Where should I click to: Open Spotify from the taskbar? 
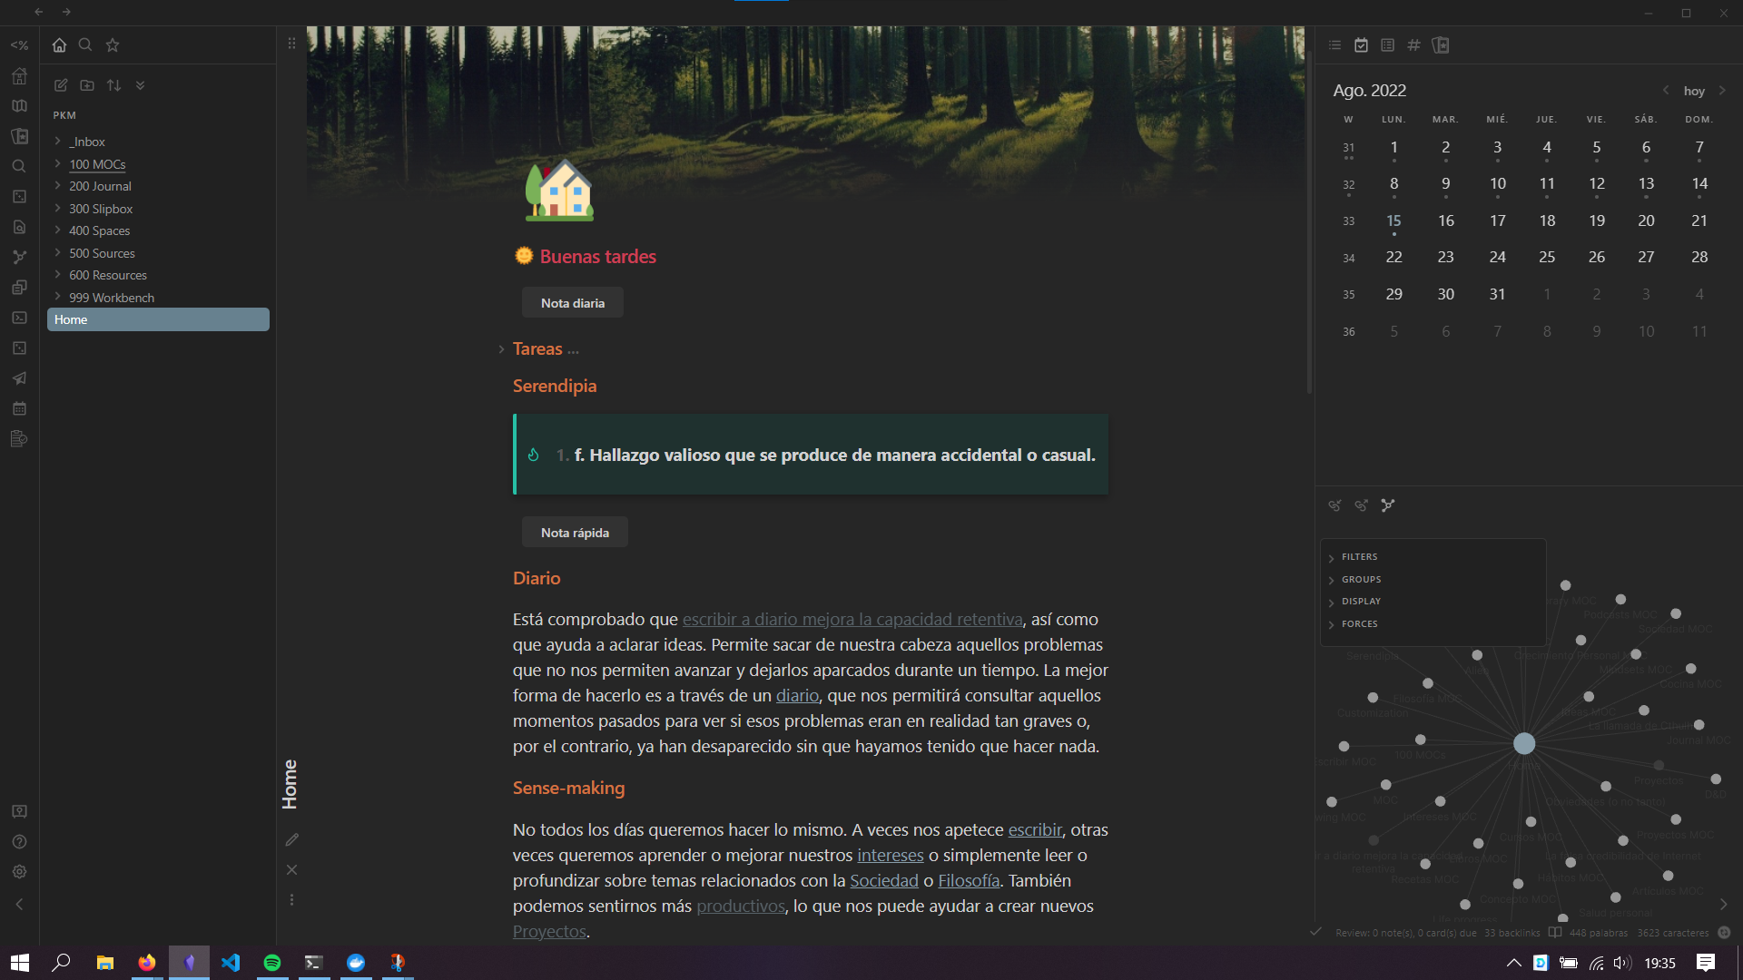click(272, 962)
